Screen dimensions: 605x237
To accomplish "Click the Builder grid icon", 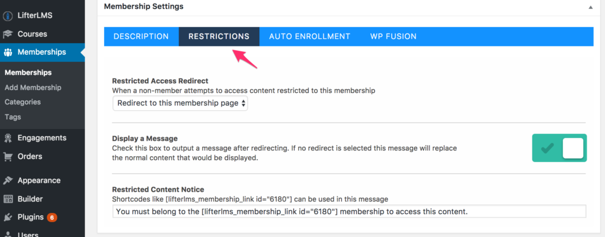I will point(7,199).
